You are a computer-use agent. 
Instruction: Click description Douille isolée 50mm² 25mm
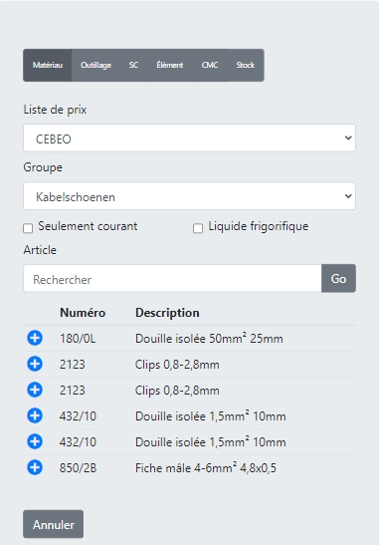(x=209, y=339)
